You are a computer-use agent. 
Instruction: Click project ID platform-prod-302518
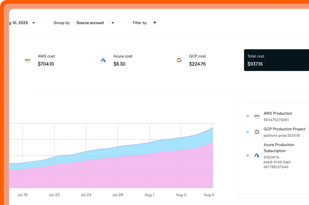282,136
